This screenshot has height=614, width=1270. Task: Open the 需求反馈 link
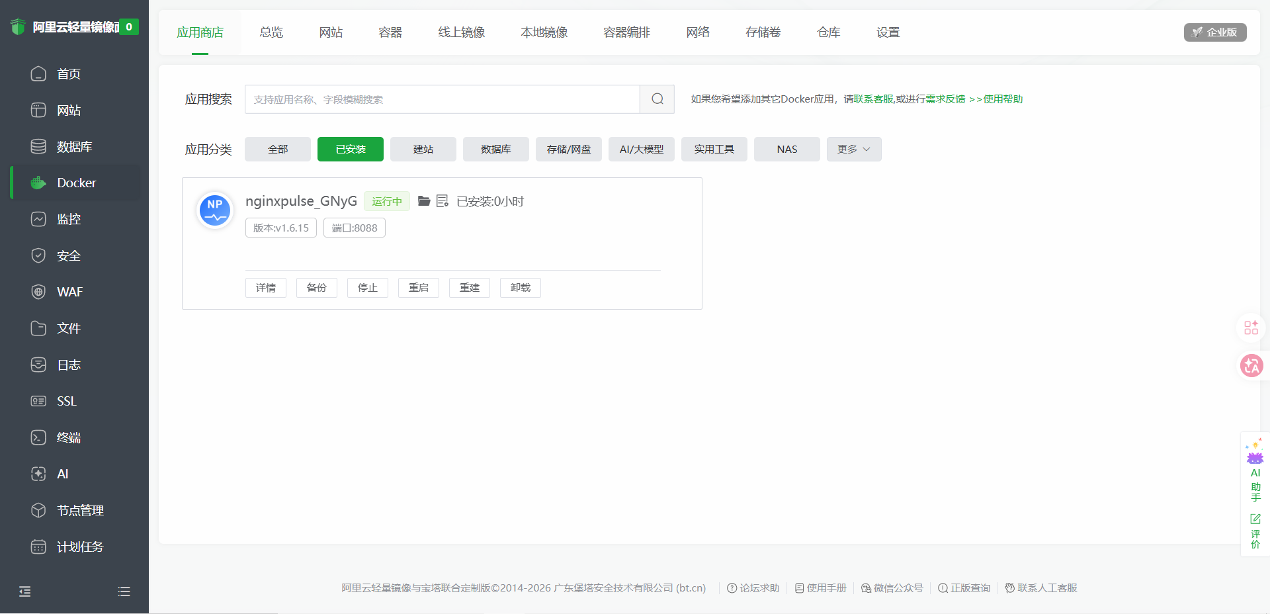(x=945, y=99)
